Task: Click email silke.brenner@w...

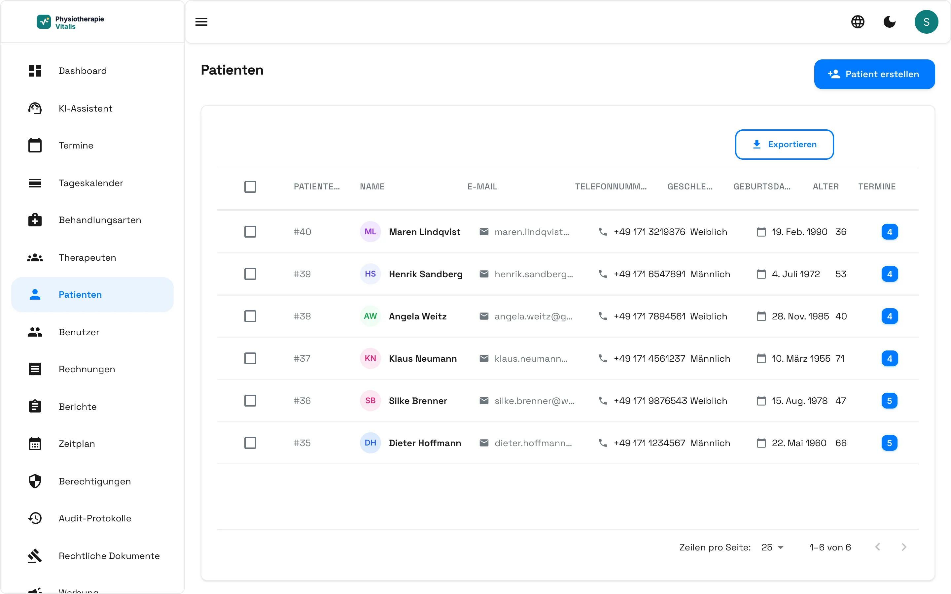Action: (x=535, y=401)
